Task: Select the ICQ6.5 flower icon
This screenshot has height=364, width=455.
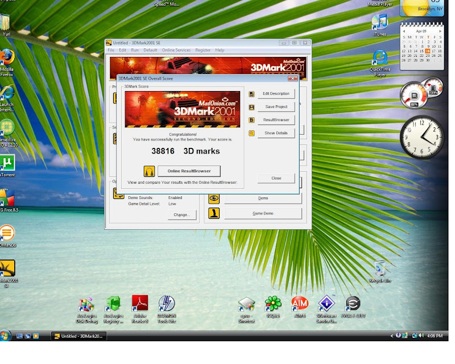Action: (273, 307)
